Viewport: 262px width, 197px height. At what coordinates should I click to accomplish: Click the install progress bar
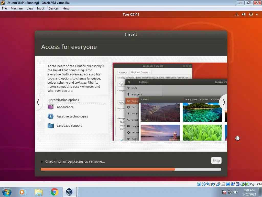131,169
